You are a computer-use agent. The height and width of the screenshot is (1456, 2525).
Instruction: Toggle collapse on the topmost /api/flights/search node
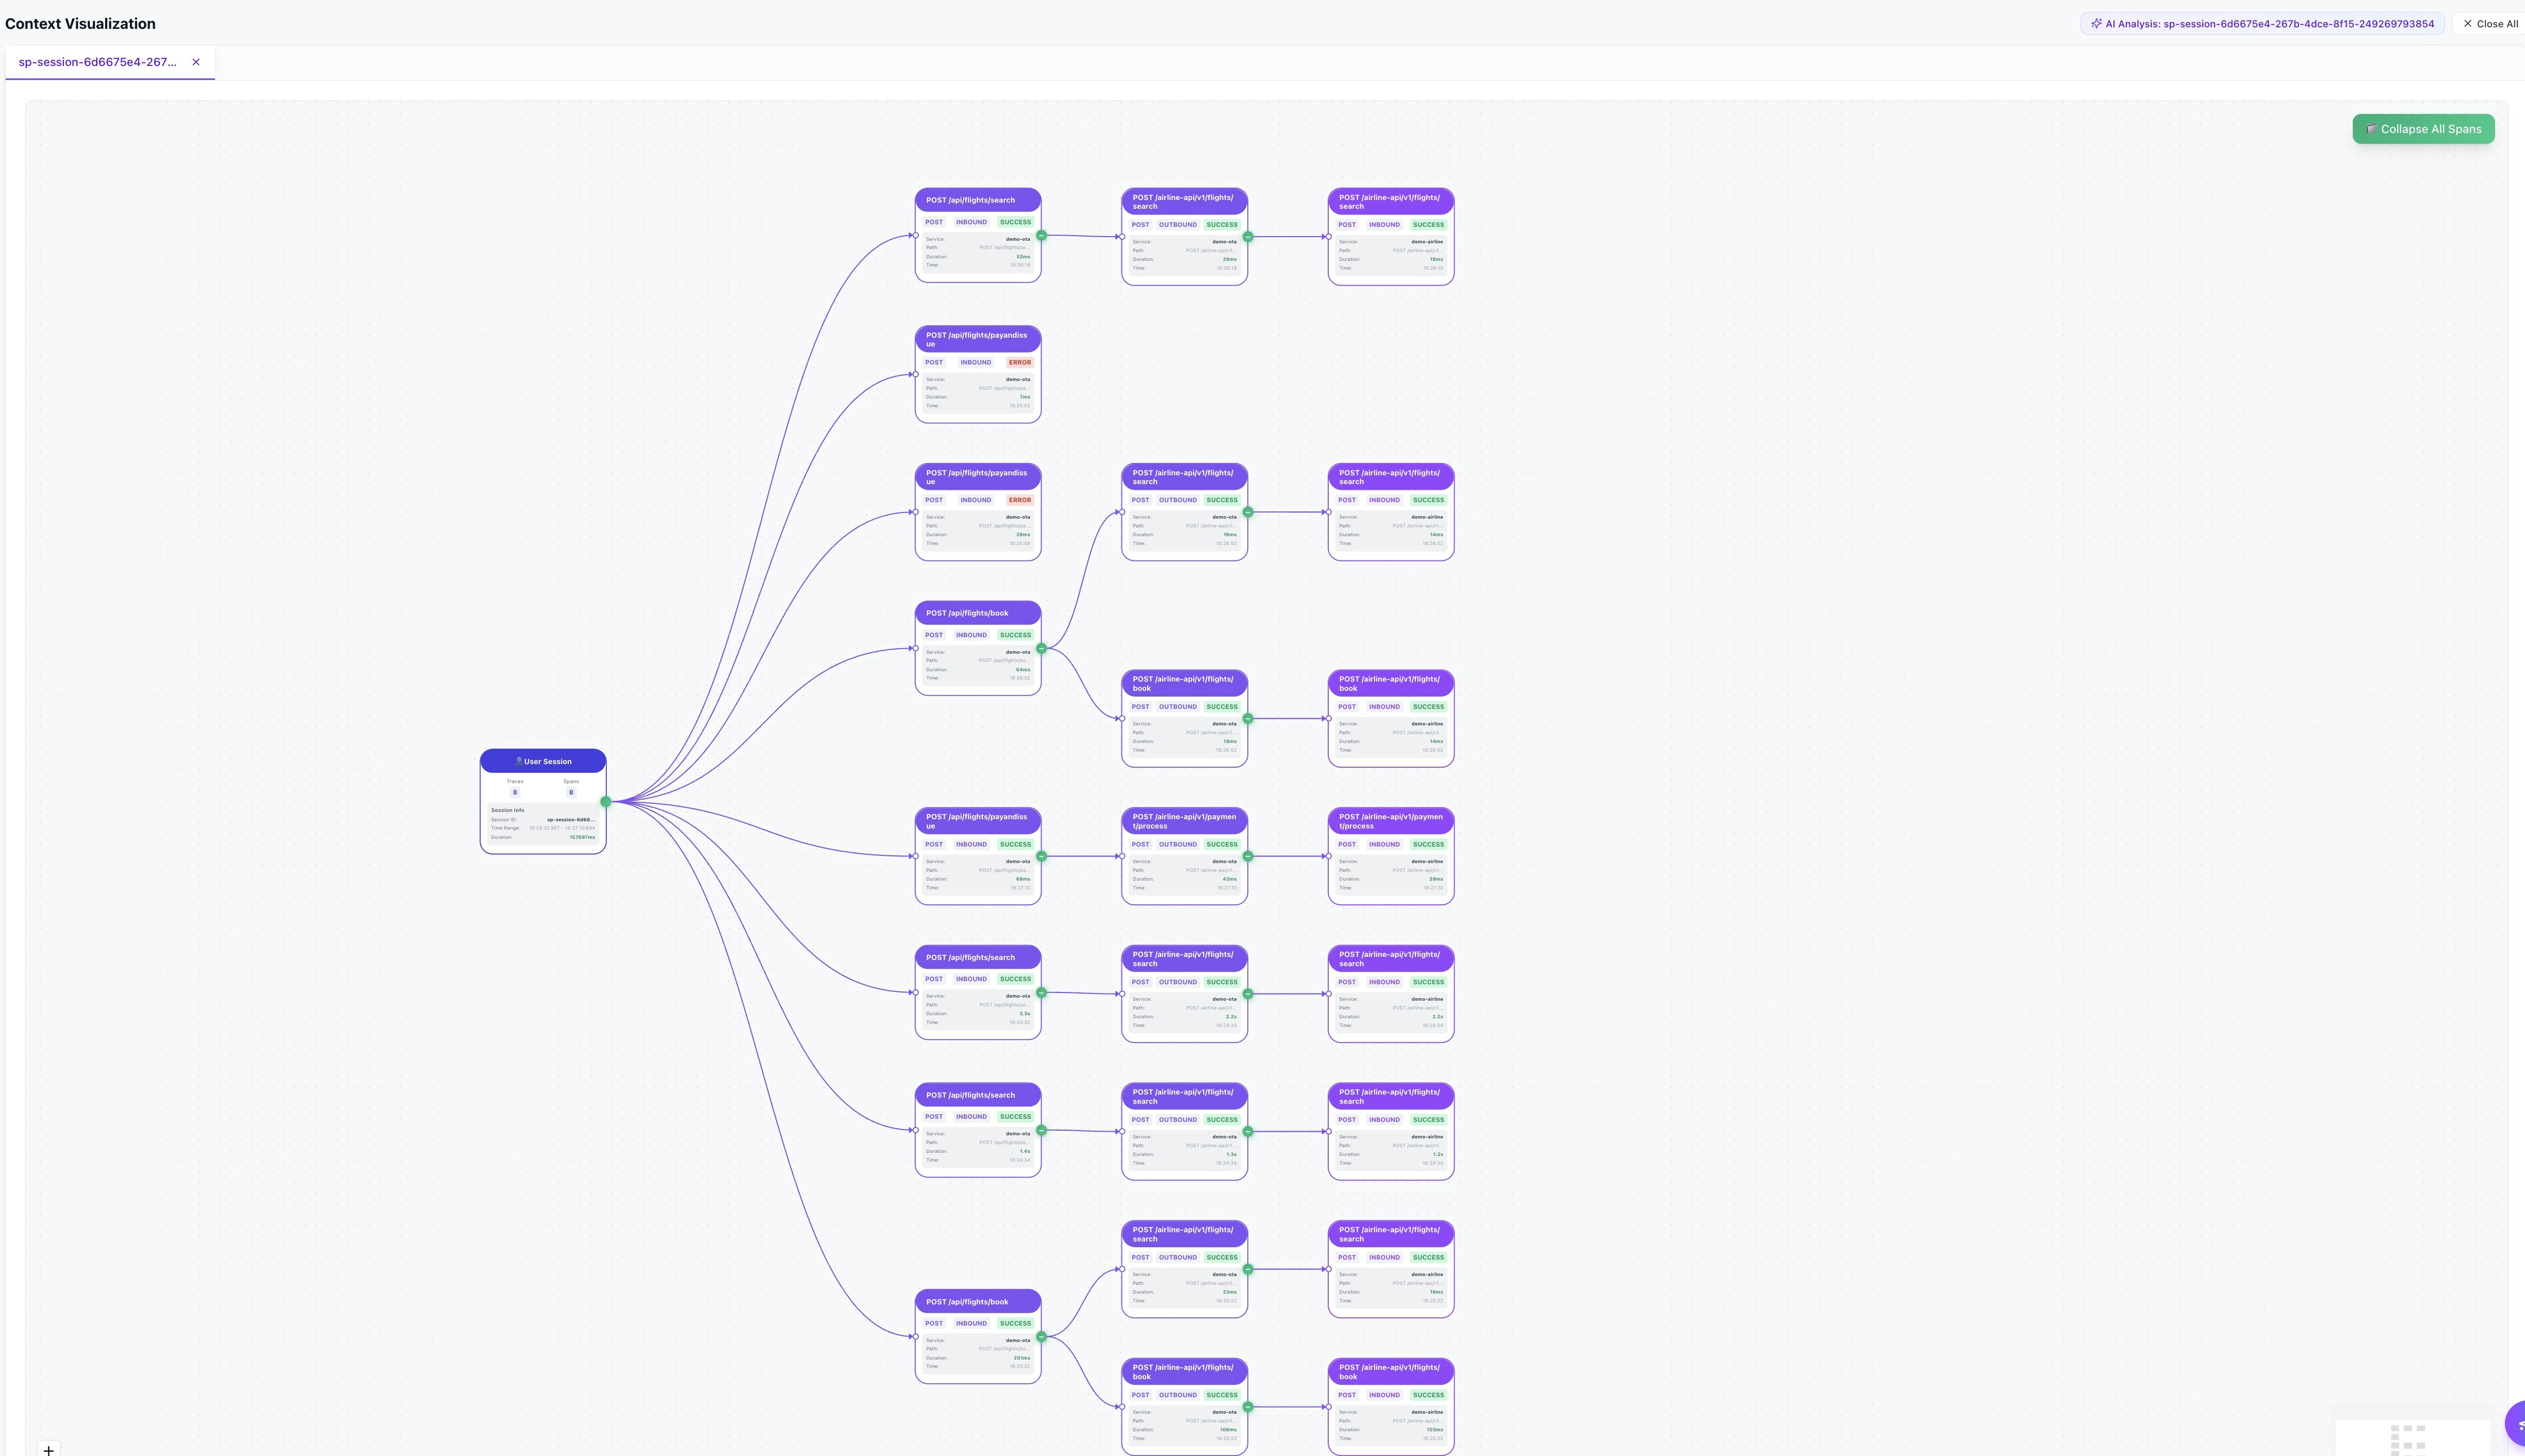pos(1041,236)
